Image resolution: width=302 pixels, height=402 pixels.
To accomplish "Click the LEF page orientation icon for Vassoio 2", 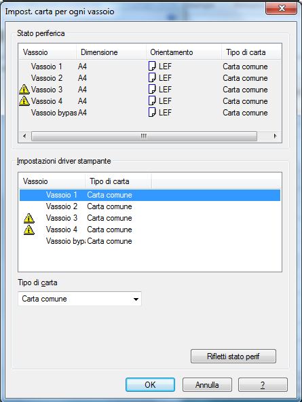I will pos(152,77).
